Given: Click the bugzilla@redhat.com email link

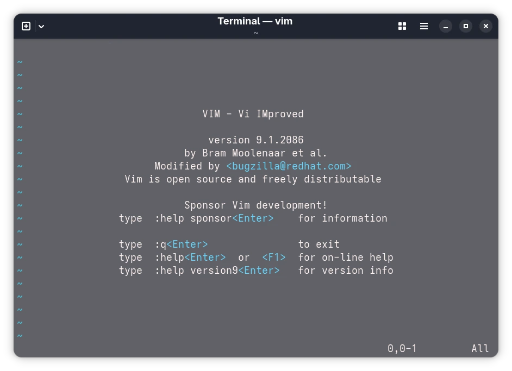Looking at the screenshot, I should [288, 166].
